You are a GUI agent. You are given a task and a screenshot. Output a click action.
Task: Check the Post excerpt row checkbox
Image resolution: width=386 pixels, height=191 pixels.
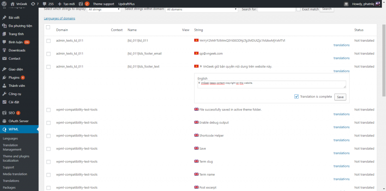pyautogui.click(x=49, y=188)
